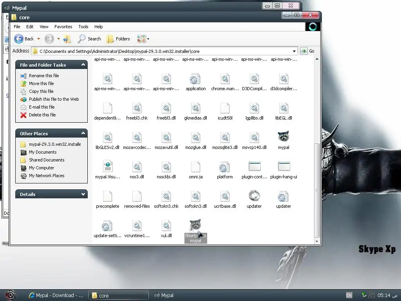
Task: Click the Back navigation button
Action: point(24,39)
